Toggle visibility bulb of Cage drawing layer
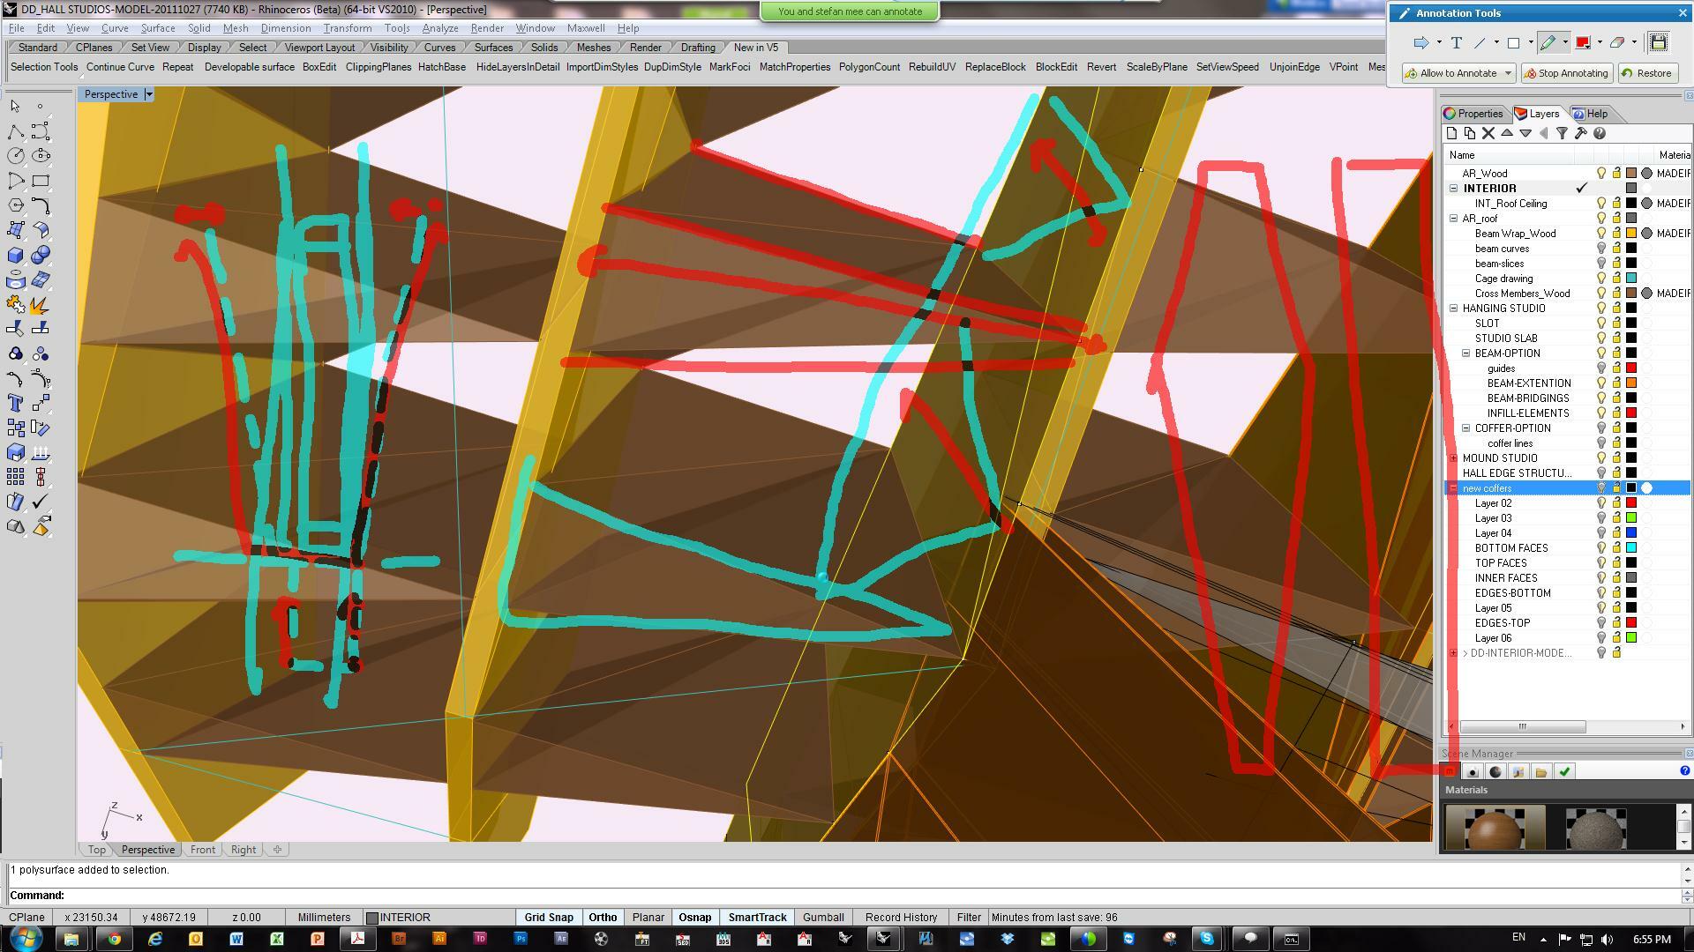The width and height of the screenshot is (1694, 952). tap(1601, 279)
